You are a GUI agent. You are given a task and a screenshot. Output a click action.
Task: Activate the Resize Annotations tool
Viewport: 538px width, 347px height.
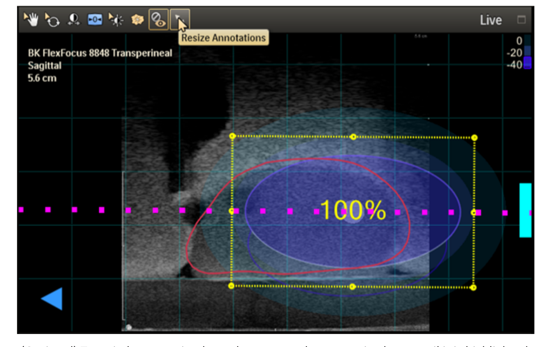[x=180, y=20]
